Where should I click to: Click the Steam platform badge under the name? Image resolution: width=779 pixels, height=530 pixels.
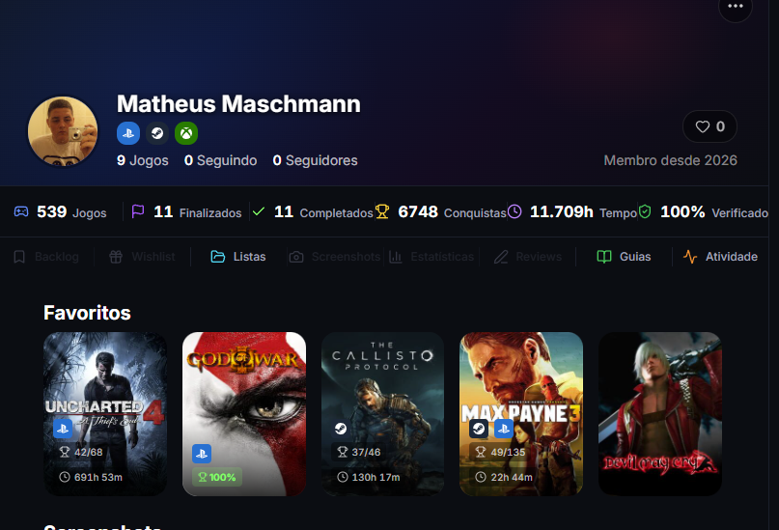[157, 133]
